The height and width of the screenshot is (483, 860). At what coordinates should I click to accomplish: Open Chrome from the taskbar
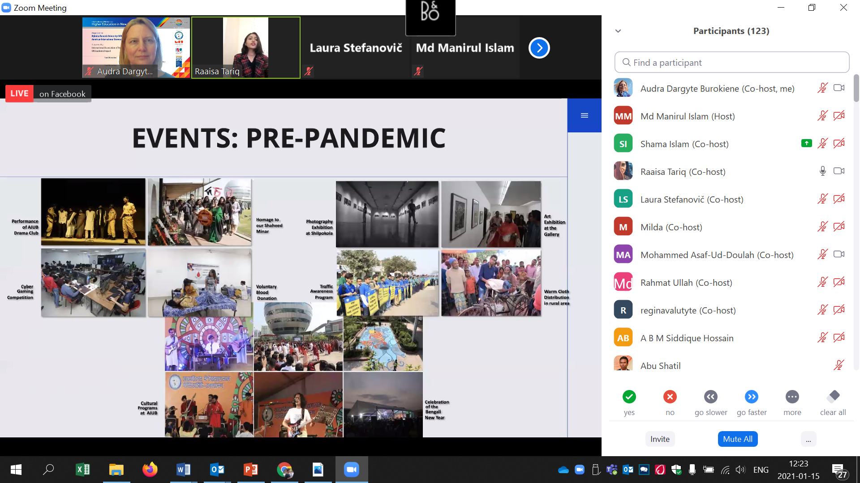coord(284,470)
